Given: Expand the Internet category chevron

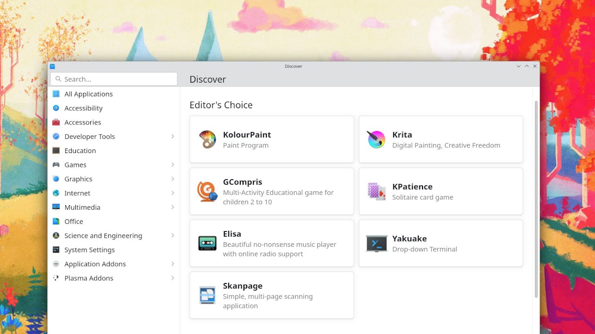Looking at the screenshot, I should 172,193.
